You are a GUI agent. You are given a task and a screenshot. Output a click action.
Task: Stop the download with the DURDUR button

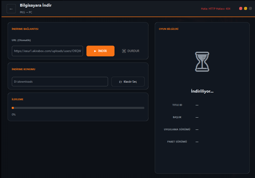[131, 51]
